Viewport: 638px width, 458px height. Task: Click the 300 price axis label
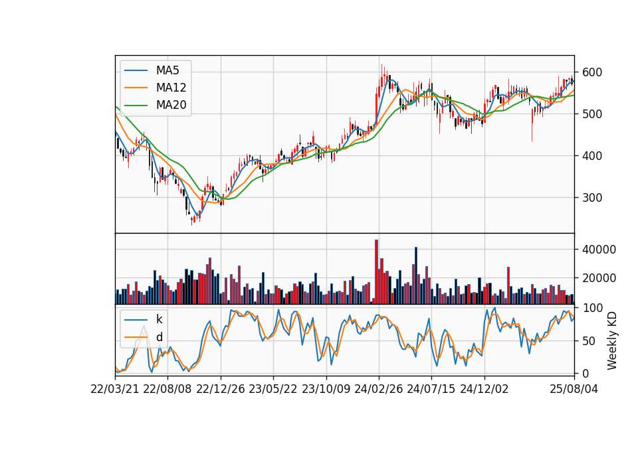click(591, 198)
